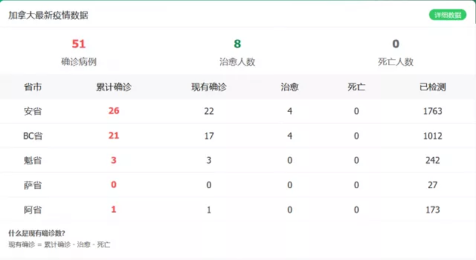This screenshot has height=260, width=476.
Task: Click the green 详细数据 button
Action: click(447, 15)
